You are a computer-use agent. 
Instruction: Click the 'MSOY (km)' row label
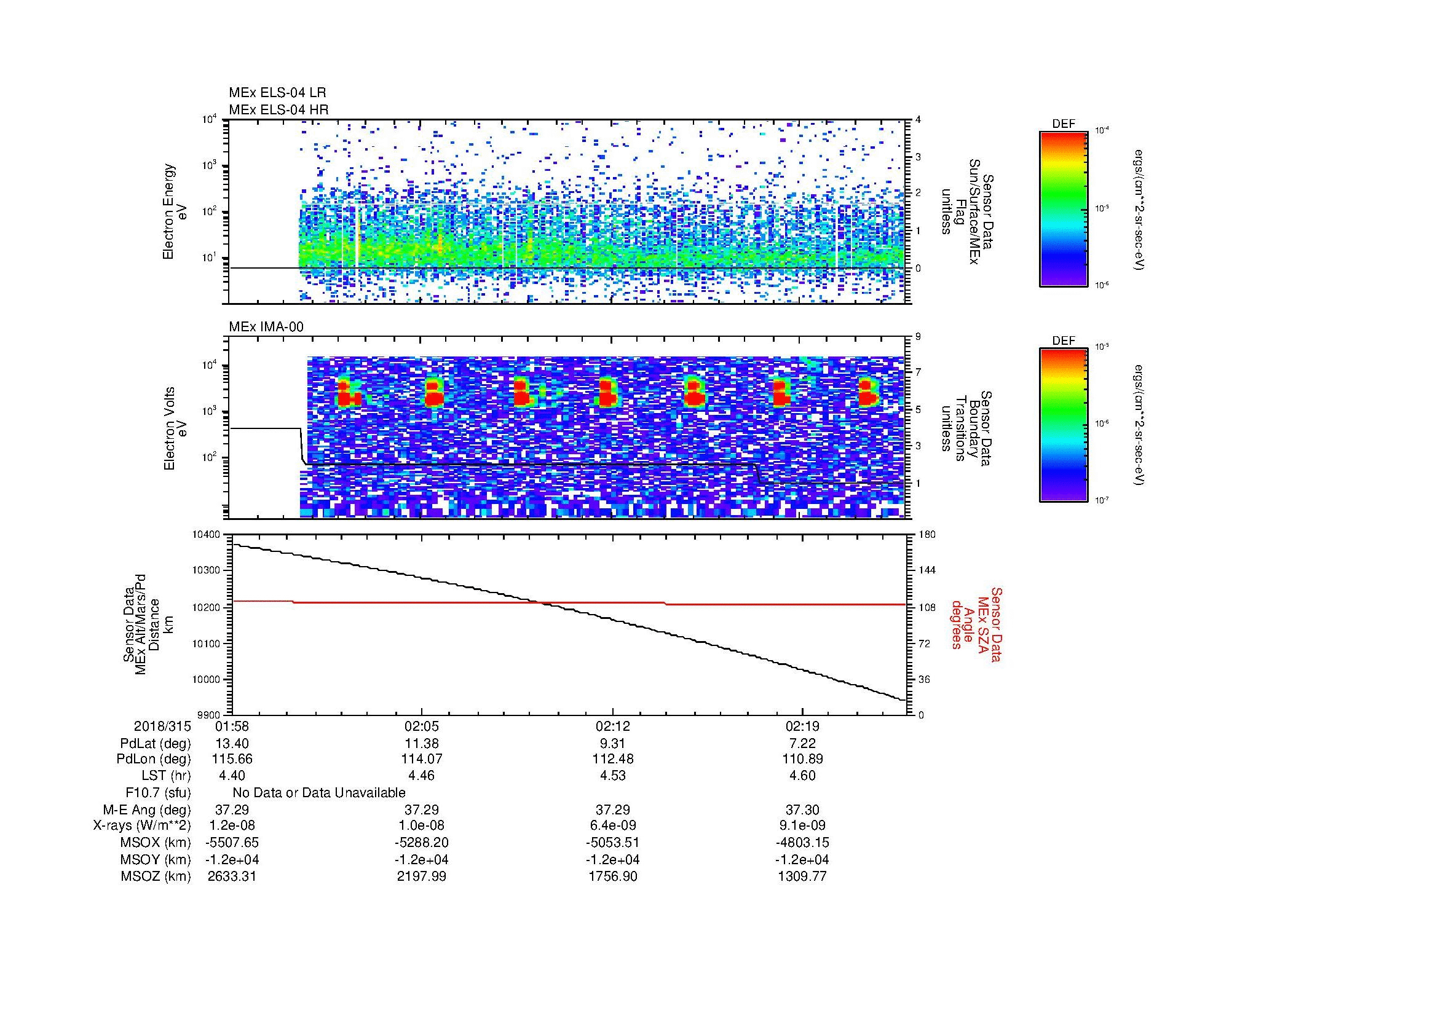[x=156, y=859]
